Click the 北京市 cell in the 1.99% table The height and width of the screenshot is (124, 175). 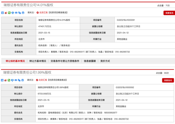tap(57, 106)
